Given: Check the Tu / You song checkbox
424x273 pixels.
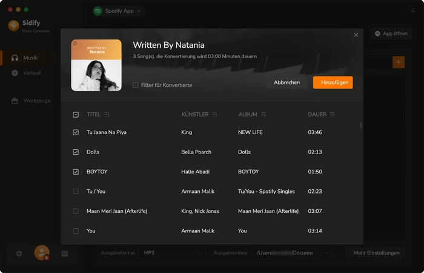Looking at the screenshot, I should [x=76, y=192].
